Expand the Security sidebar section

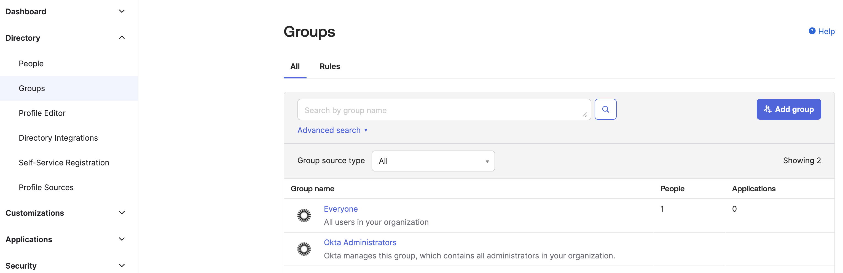point(121,266)
